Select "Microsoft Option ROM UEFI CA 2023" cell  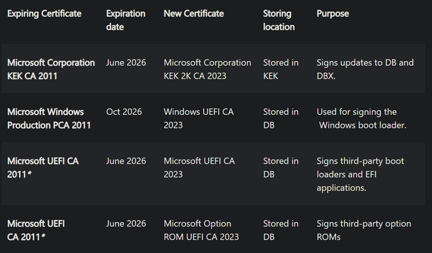coord(201,230)
